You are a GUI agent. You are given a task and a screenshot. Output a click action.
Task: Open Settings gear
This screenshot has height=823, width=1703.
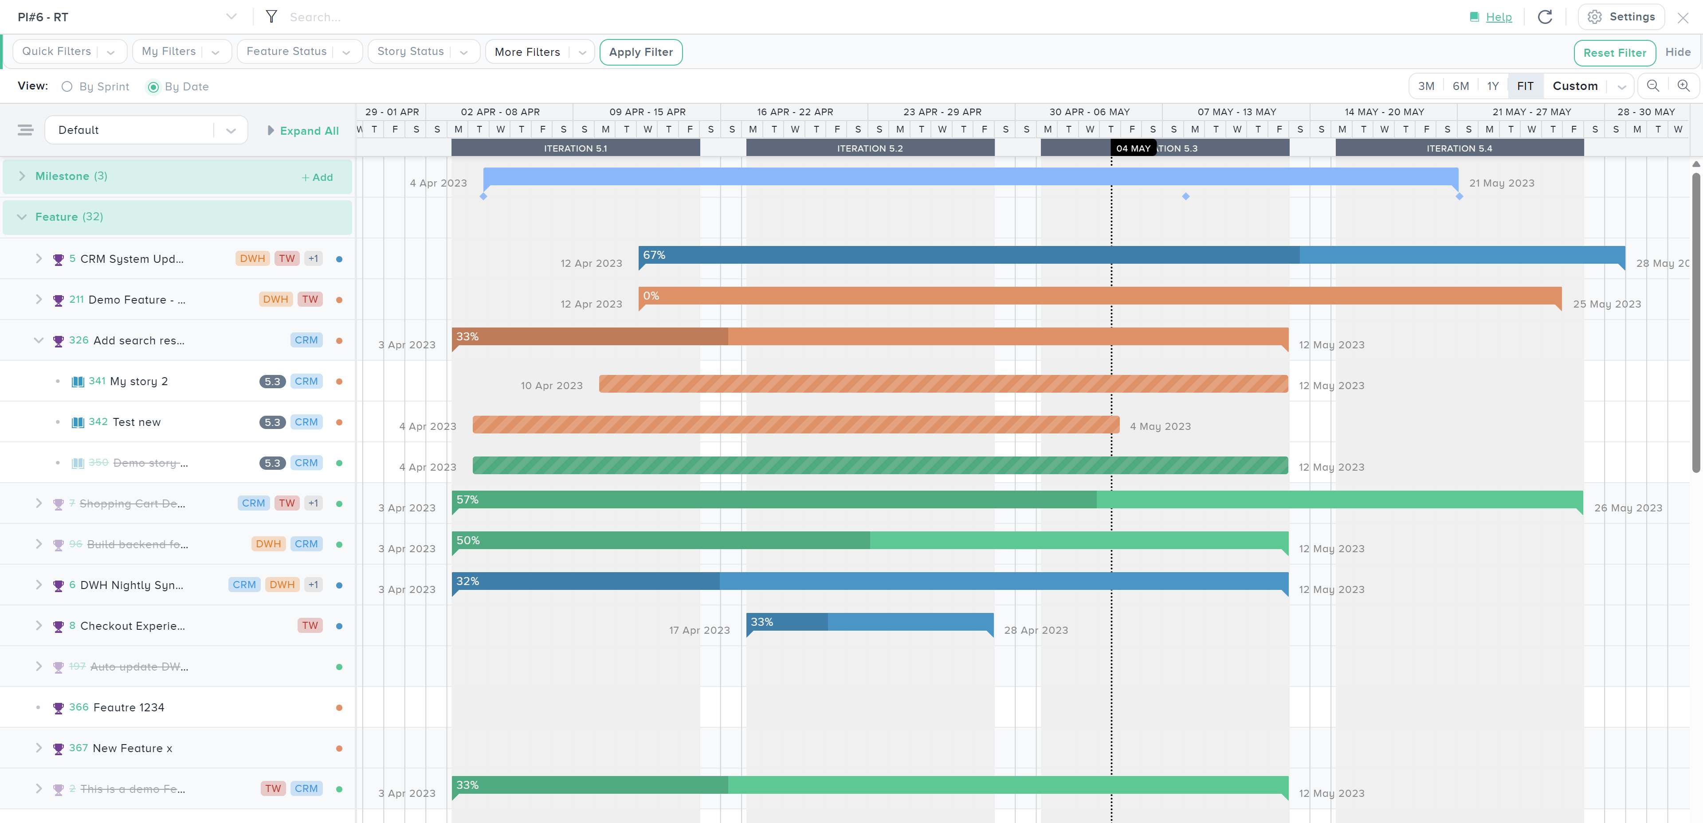point(1594,17)
